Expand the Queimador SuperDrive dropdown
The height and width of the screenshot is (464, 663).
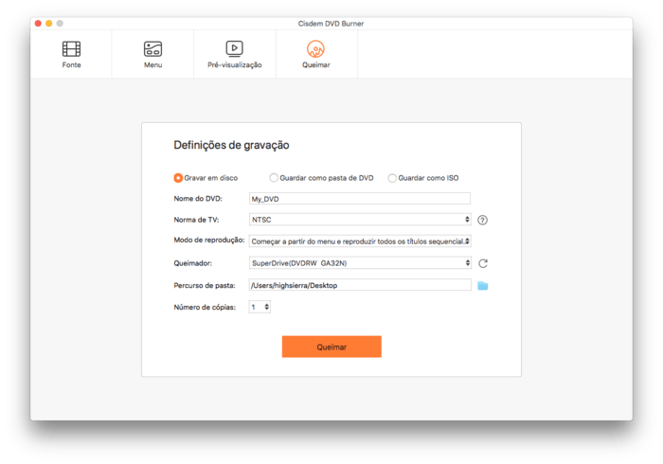coord(359,263)
